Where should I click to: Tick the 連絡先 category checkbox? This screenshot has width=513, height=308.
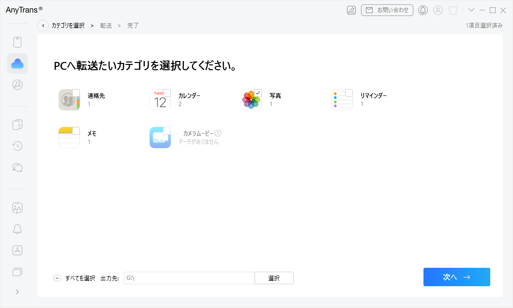click(x=76, y=93)
